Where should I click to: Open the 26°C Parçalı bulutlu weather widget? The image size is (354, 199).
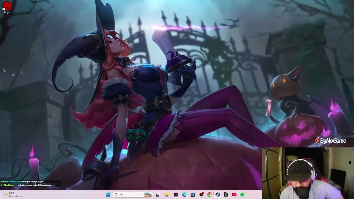(14, 195)
